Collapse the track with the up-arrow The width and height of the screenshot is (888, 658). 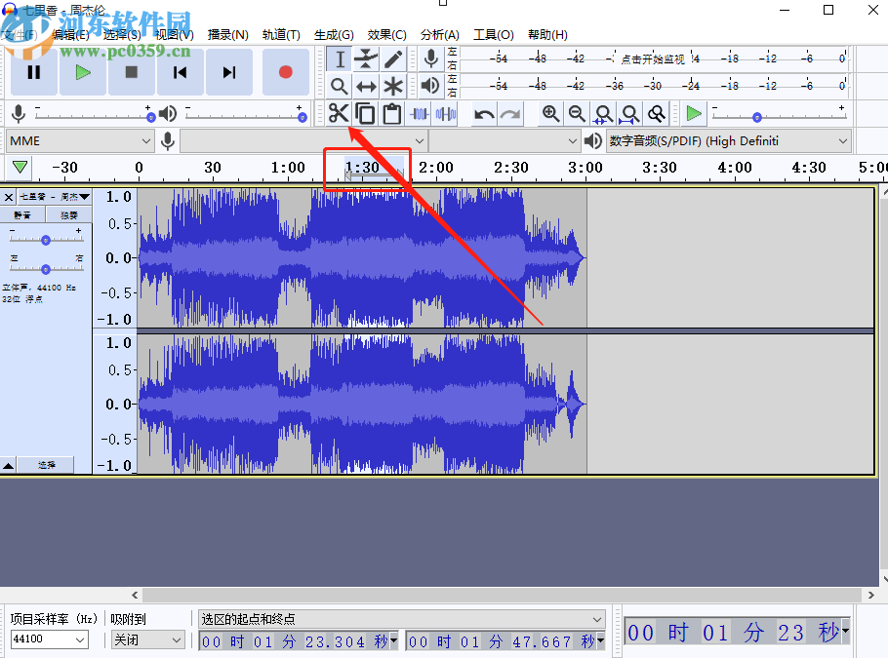coord(9,466)
